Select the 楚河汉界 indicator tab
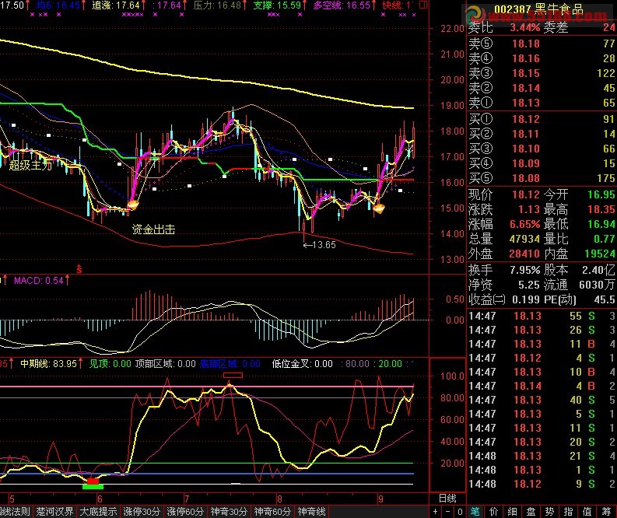 click(54, 512)
